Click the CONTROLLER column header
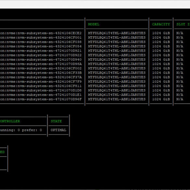This screenshot has height=190, width=190. (x=10, y=121)
